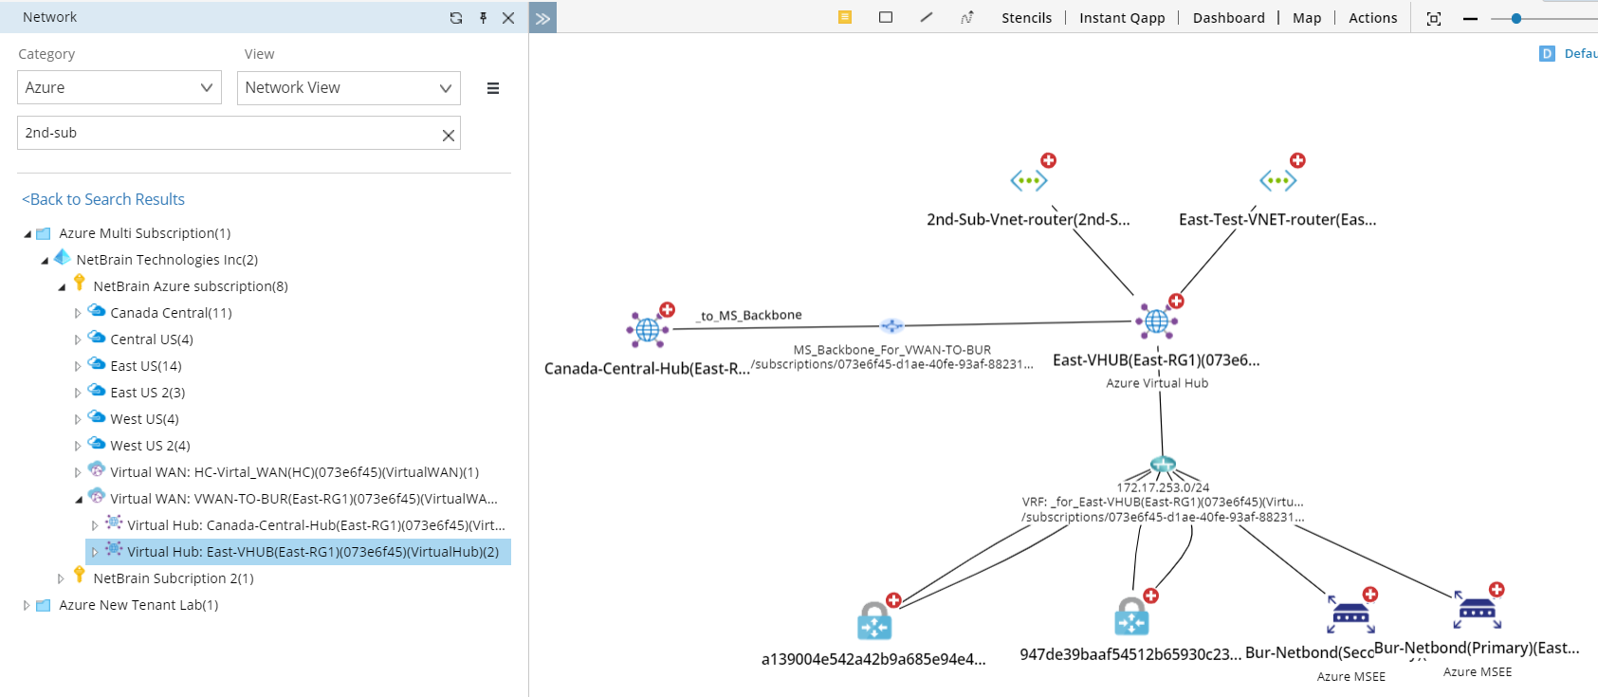Select the line drawing tool
This screenshot has height=697, width=1598.
pyautogui.click(x=927, y=17)
